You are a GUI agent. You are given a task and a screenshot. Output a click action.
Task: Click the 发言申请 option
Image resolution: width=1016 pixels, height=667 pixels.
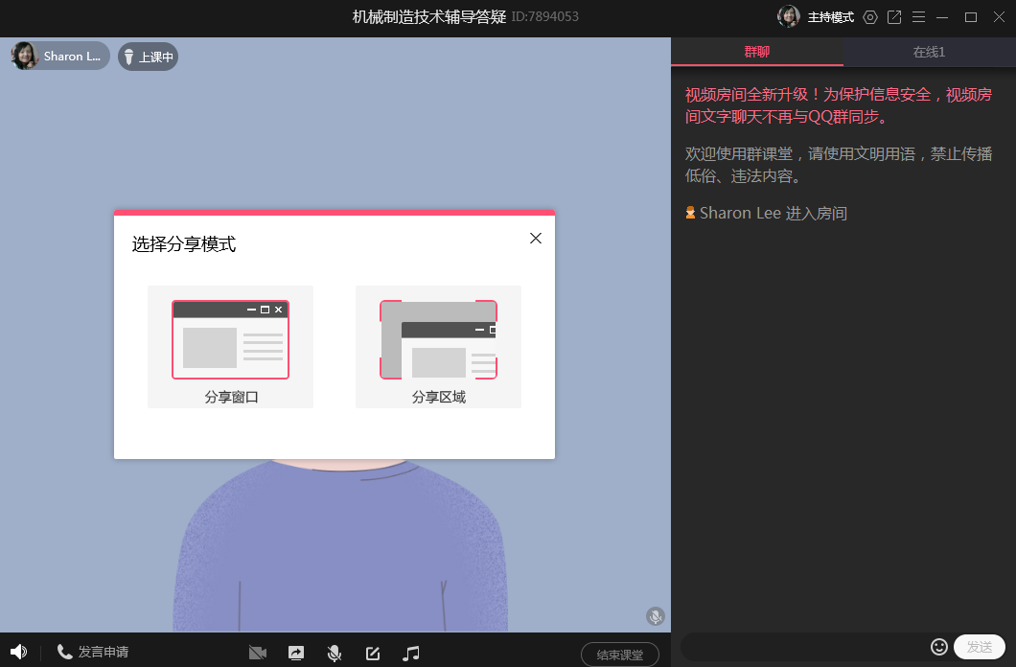tap(93, 653)
